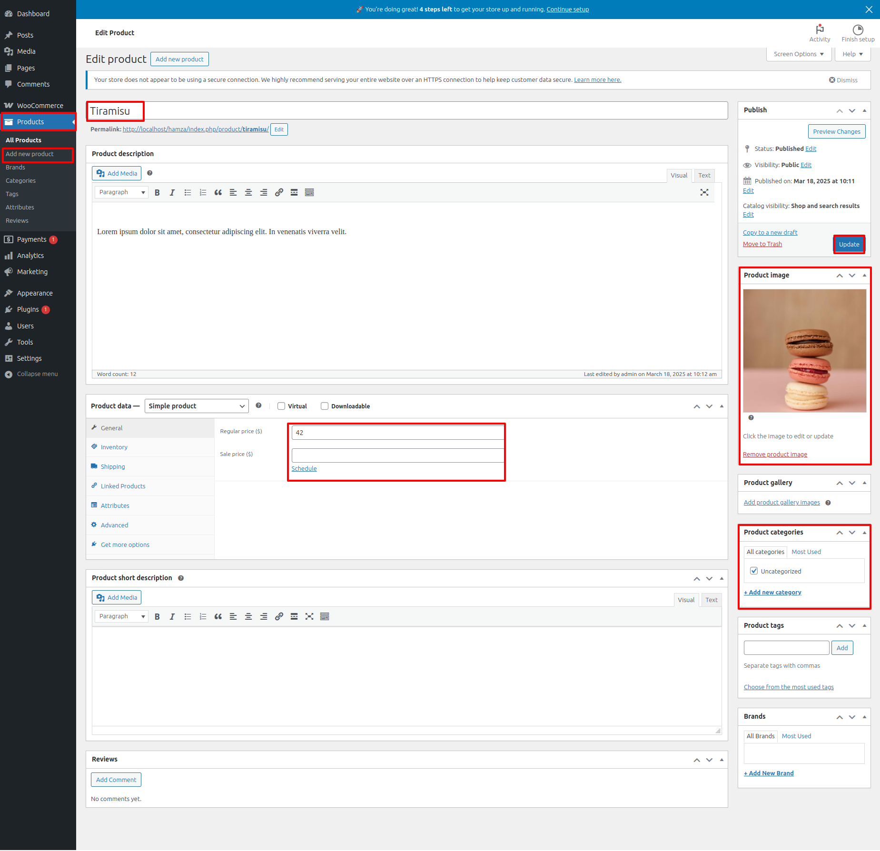Click the Sale price input field
Screen dimensions: 880x851
click(x=398, y=455)
